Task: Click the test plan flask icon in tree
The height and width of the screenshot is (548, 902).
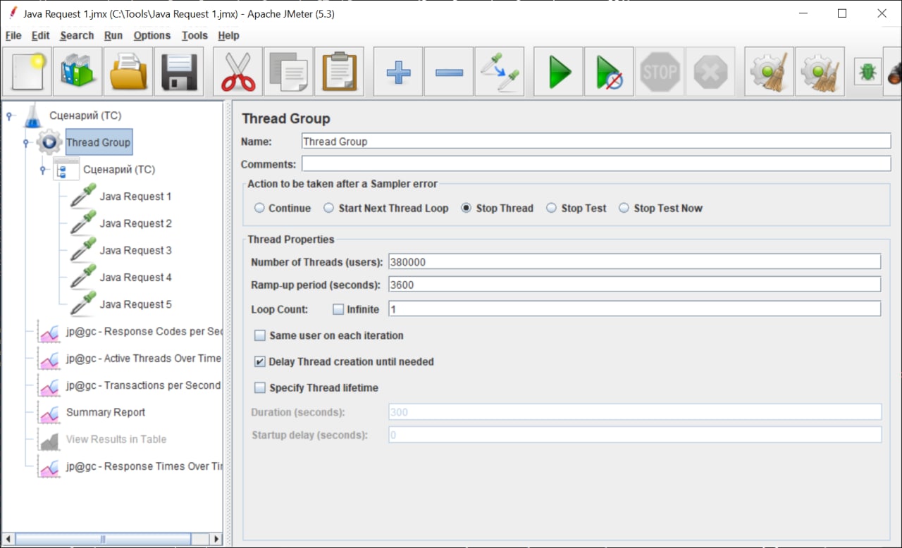Action: click(33, 115)
